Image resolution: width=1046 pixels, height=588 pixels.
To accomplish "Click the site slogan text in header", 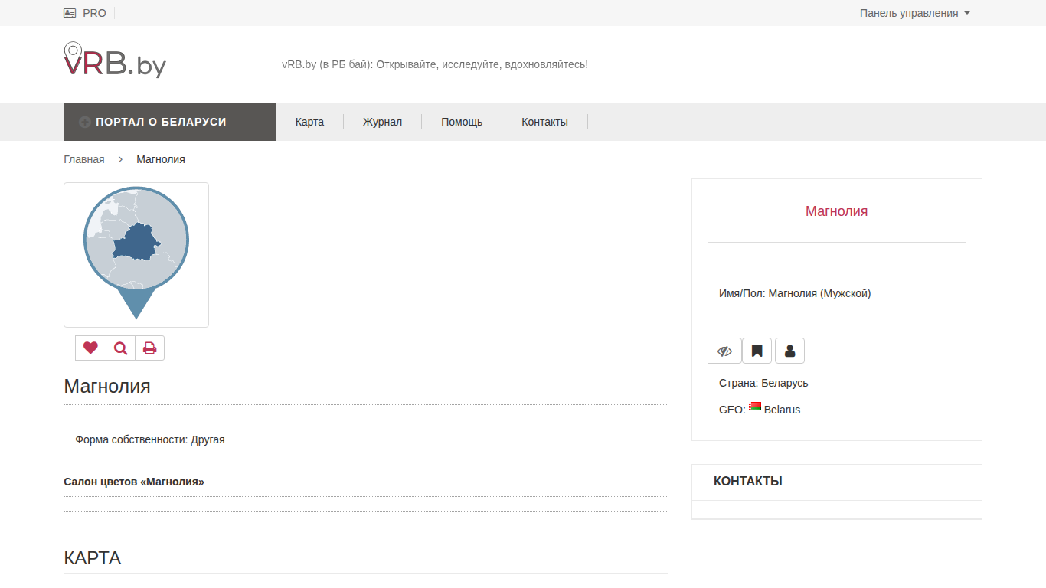I will click(x=435, y=64).
